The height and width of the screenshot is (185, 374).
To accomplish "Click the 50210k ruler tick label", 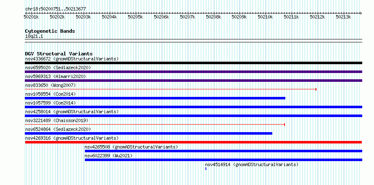I will pyautogui.click(x=266, y=17).
